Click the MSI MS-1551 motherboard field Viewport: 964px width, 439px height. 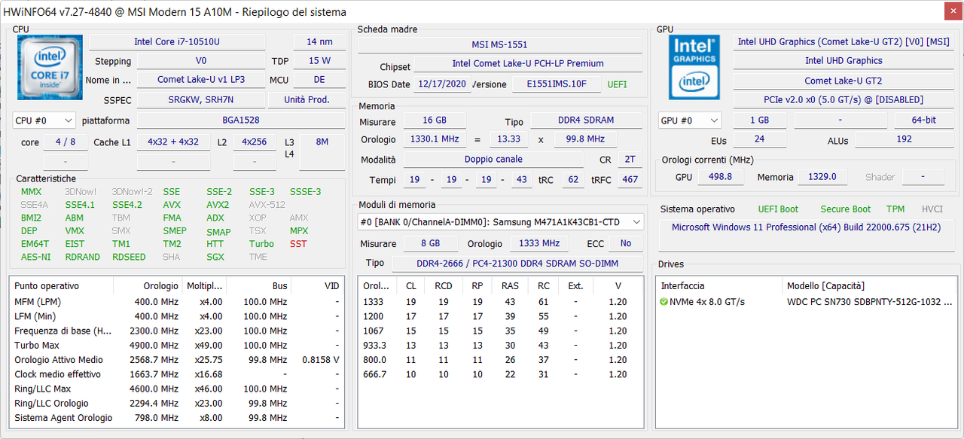point(500,45)
